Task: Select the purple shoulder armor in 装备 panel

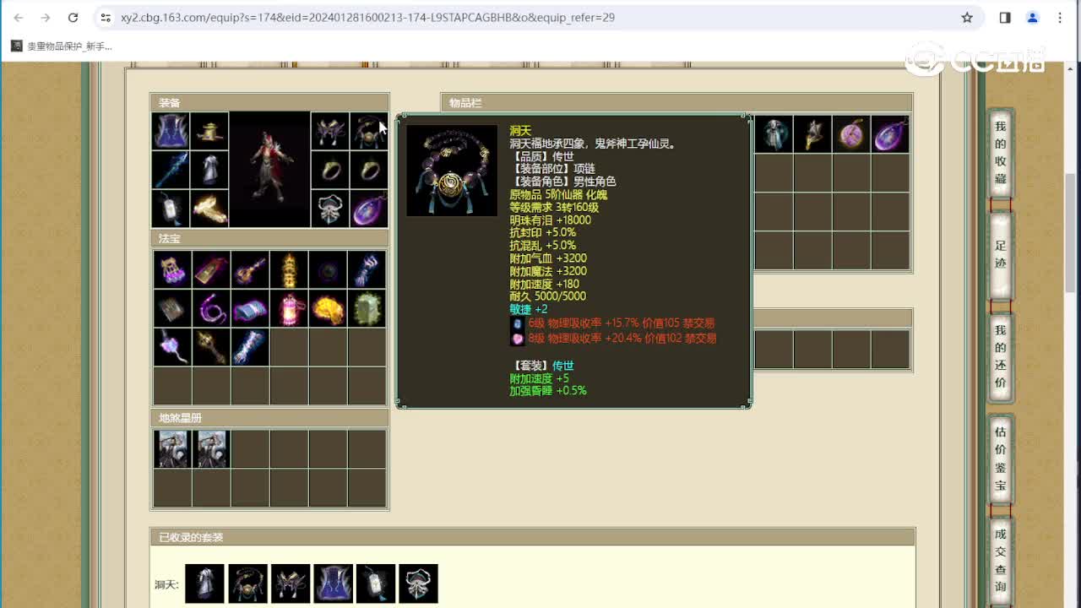Action: point(329,132)
